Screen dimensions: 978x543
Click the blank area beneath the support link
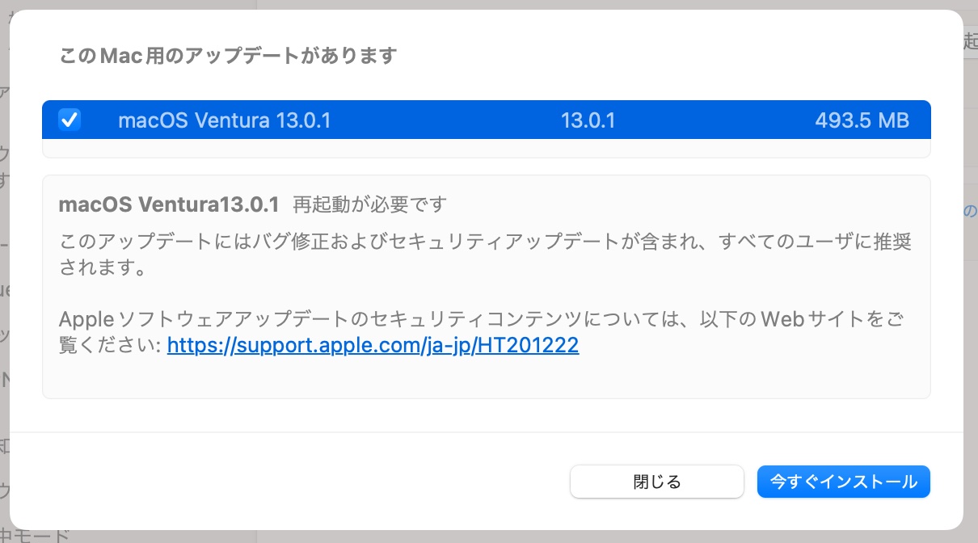pos(487,378)
